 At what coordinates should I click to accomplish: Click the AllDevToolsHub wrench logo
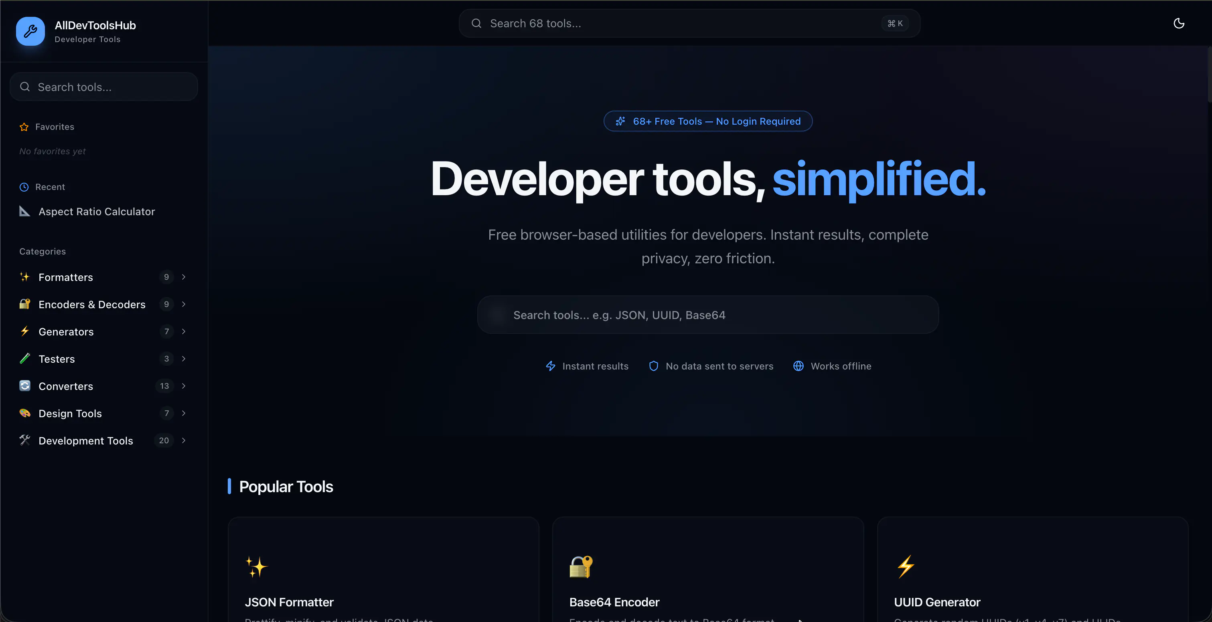coord(30,31)
